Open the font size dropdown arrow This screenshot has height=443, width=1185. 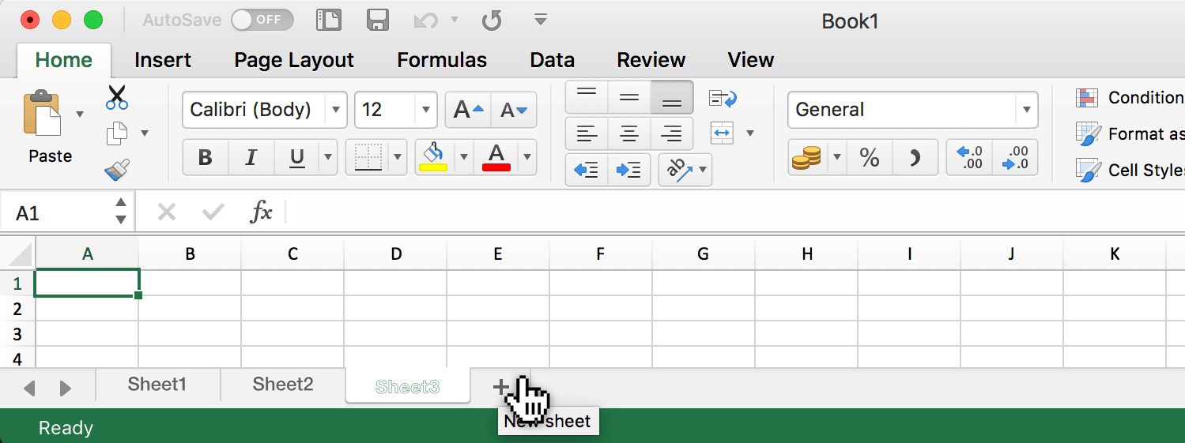point(427,111)
